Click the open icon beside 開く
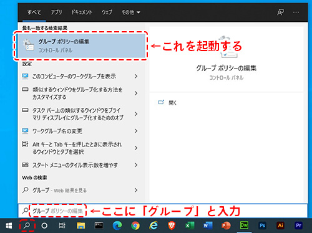This screenshot has height=233, width=312. (x=161, y=102)
